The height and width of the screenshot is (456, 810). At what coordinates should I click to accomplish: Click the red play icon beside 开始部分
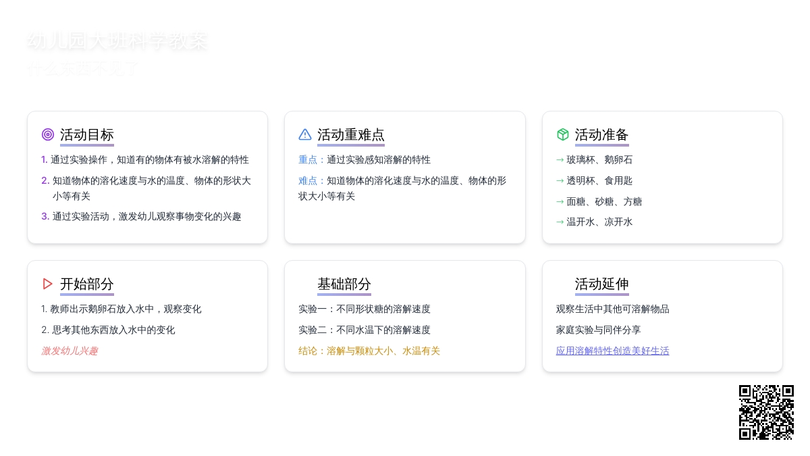pos(48,284)
